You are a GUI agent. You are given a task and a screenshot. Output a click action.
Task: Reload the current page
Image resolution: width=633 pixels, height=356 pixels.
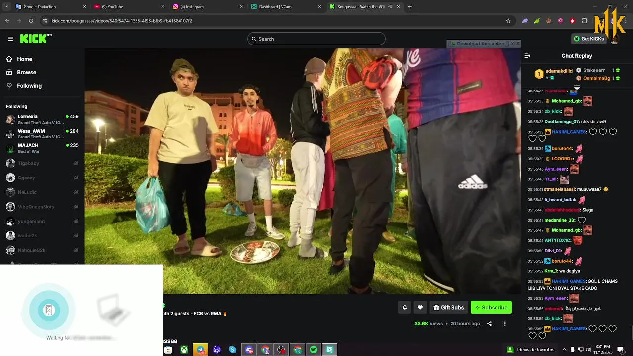(31, 21)
